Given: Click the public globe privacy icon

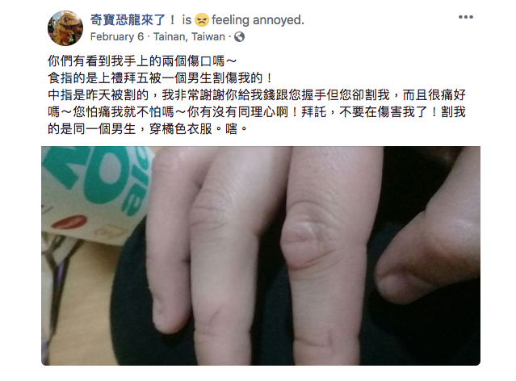Looking at the screenshot, I should tap(239, 37).
